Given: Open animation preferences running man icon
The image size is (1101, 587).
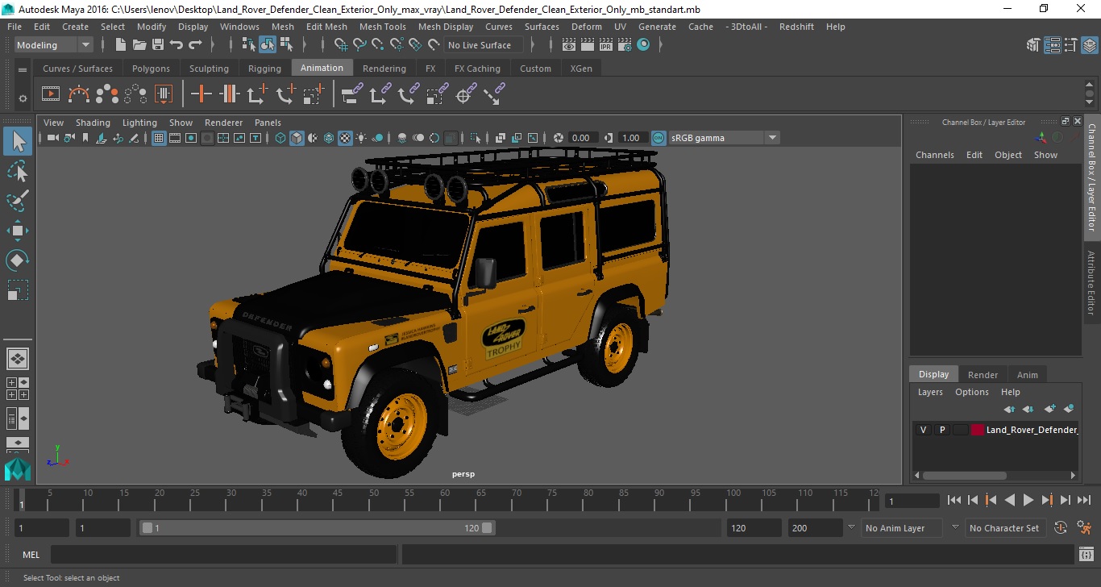Looking at the screenshot, I should [1084, 528].
